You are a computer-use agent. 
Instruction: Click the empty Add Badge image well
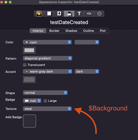point(30,121)
